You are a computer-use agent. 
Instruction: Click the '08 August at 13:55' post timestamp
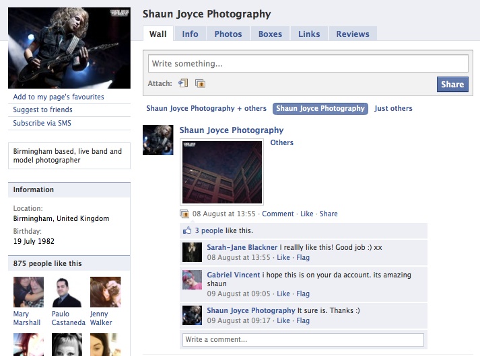(224, 214)
